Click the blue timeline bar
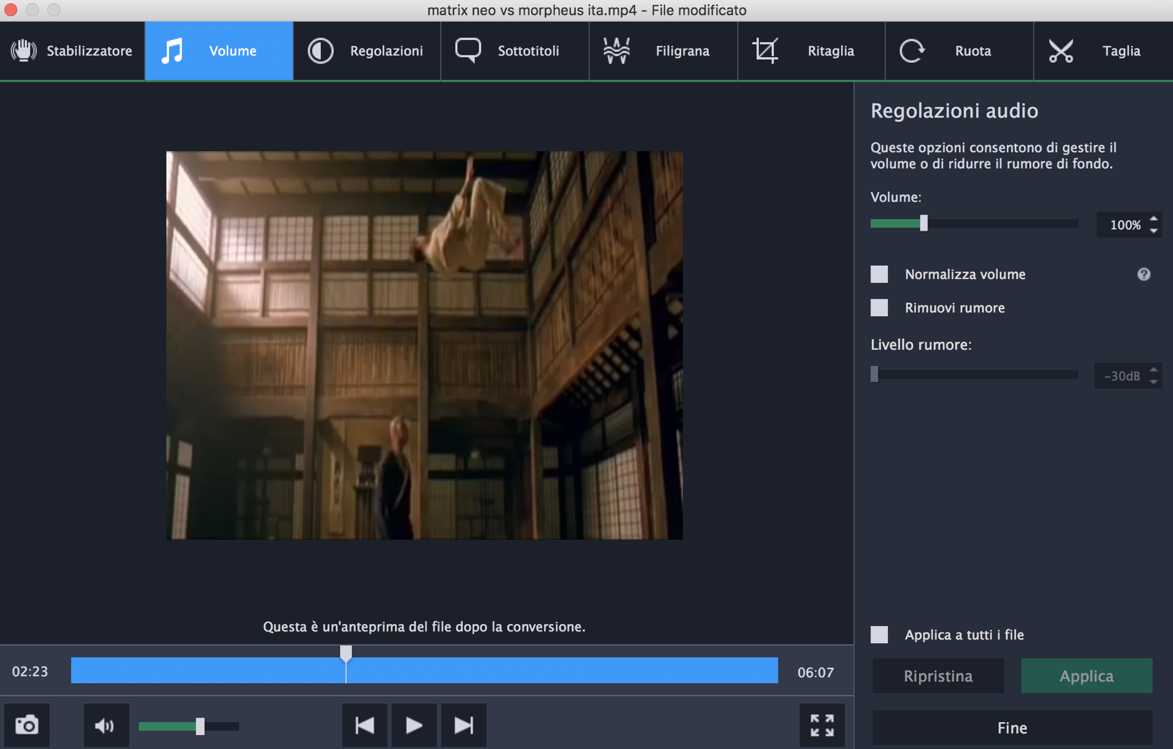The image size is (1173, 749). [424, 670]
